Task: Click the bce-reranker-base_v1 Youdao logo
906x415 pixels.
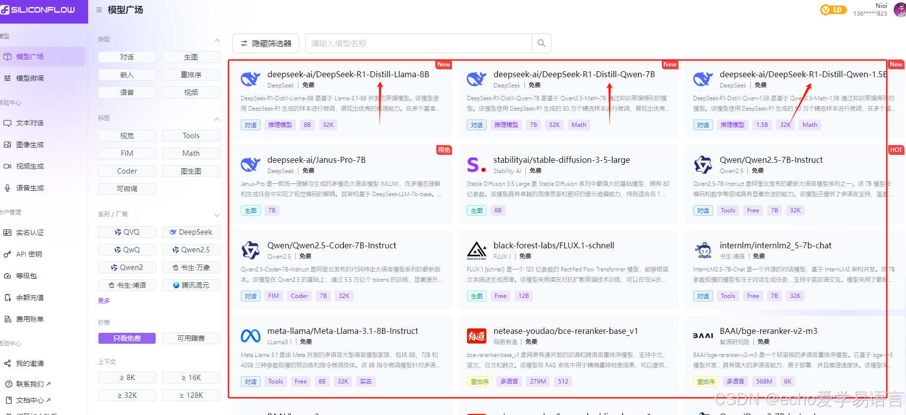Action: [x=477, y=336]
